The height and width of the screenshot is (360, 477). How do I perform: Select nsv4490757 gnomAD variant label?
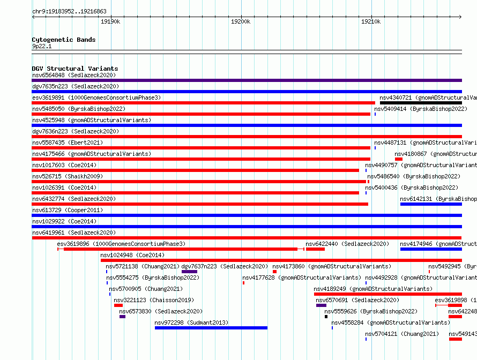(x=421, y=165)
